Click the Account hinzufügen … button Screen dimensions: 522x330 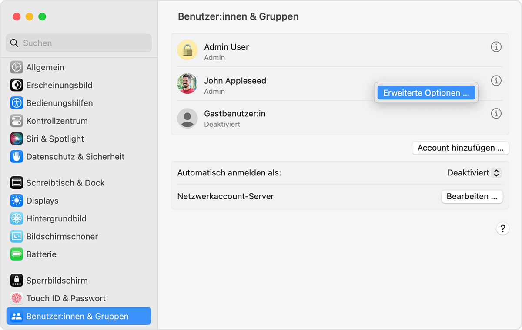[x=460, y=148]
